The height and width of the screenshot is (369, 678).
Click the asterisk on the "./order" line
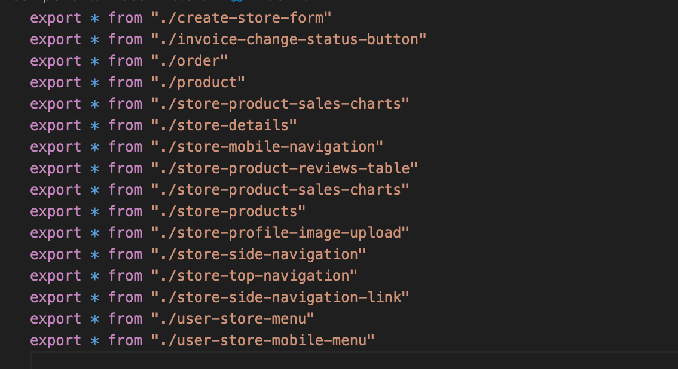coord(94,61)
